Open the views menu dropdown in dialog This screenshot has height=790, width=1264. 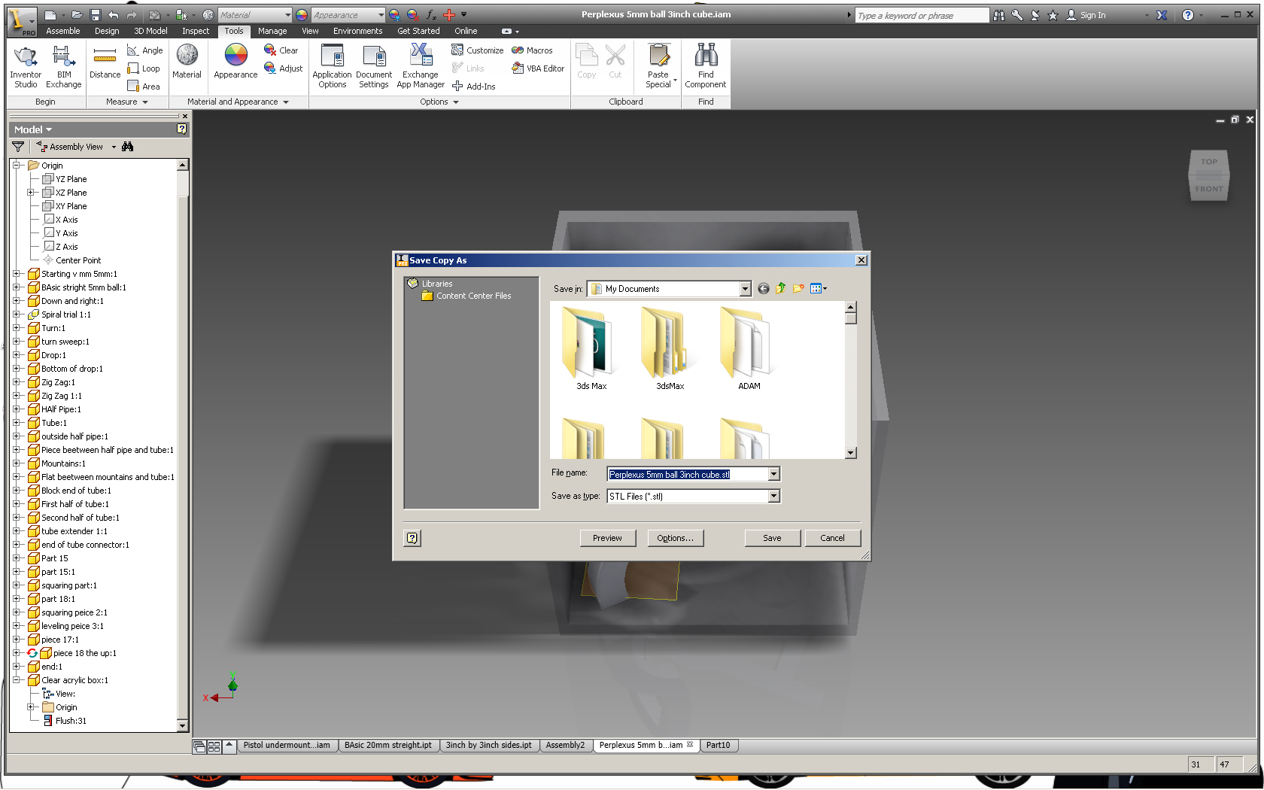[x=819, y=288]
